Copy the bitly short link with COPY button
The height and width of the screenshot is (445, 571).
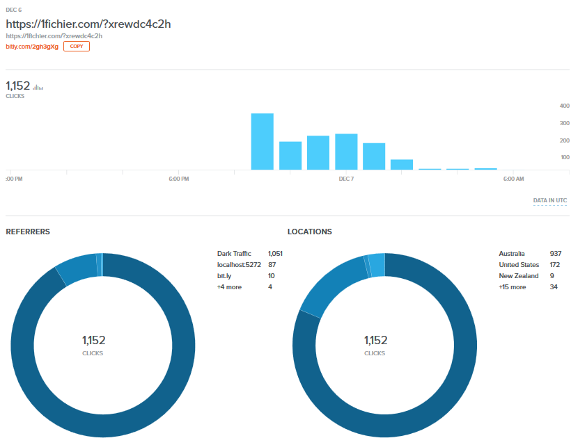click(x=77, y=46)
